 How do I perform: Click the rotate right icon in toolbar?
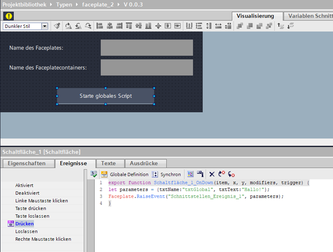click(68, 26)
